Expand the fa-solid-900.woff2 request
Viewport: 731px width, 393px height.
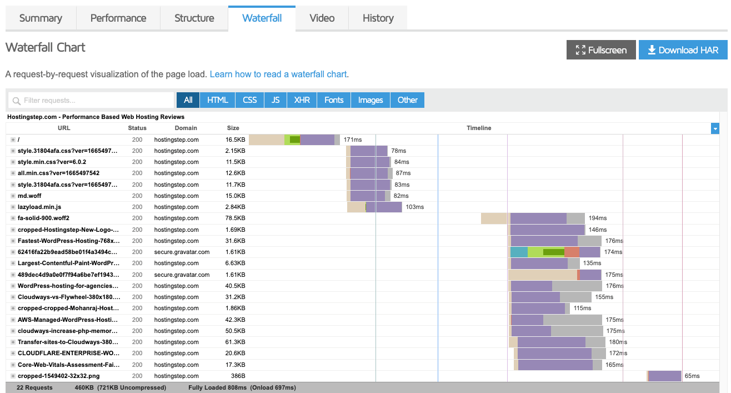pyautogui.click(x=13, y=218)
